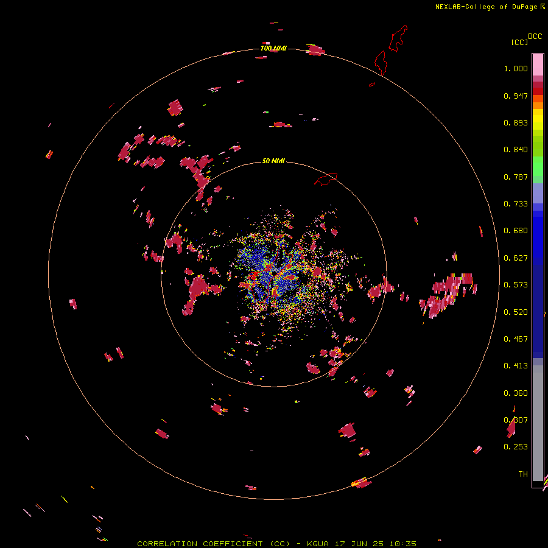This screenshot has width=548, height=548.
Task: Click the 0.787 color scale value
Action: pos(516,177)
